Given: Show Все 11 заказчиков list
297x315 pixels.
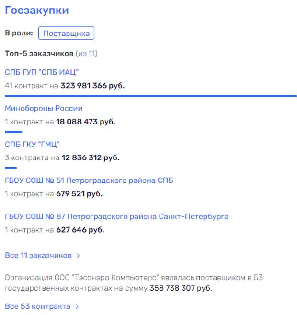Looking at the screenshot, I should coord(38,255).
